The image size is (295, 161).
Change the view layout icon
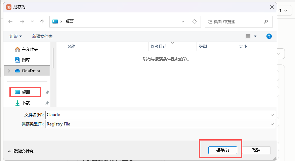(x=248, y=36)
